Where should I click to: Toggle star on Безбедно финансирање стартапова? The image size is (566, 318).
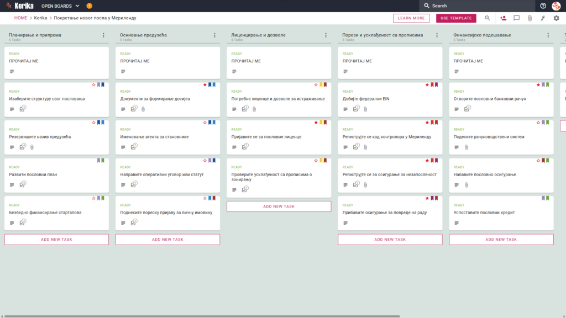click(x=93, y=198)
